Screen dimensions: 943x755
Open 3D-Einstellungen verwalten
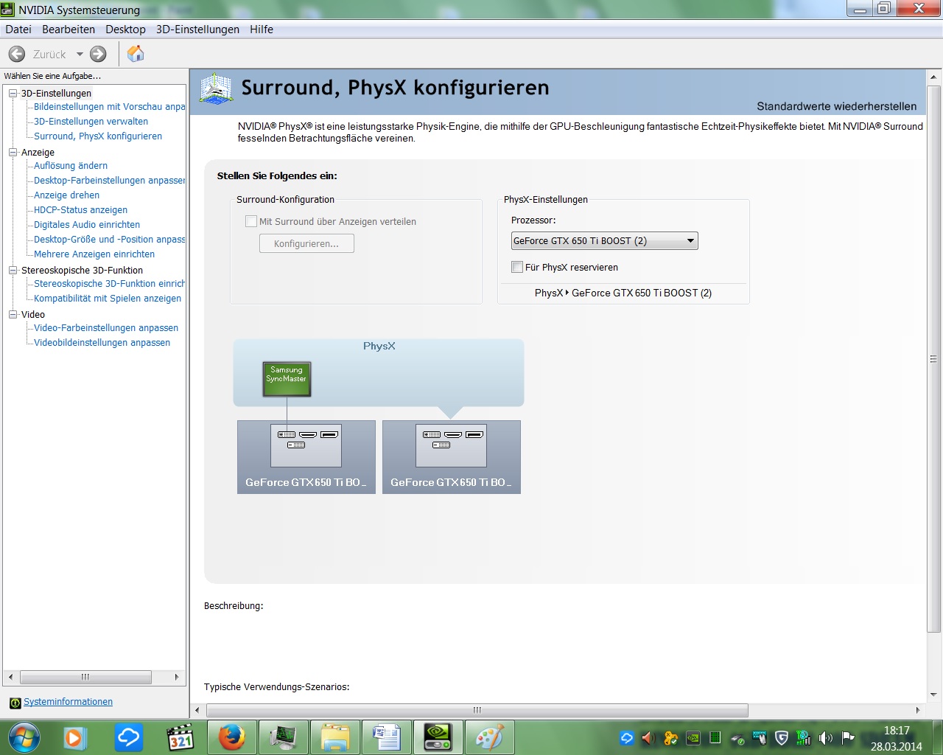click(x=91, y=122)
